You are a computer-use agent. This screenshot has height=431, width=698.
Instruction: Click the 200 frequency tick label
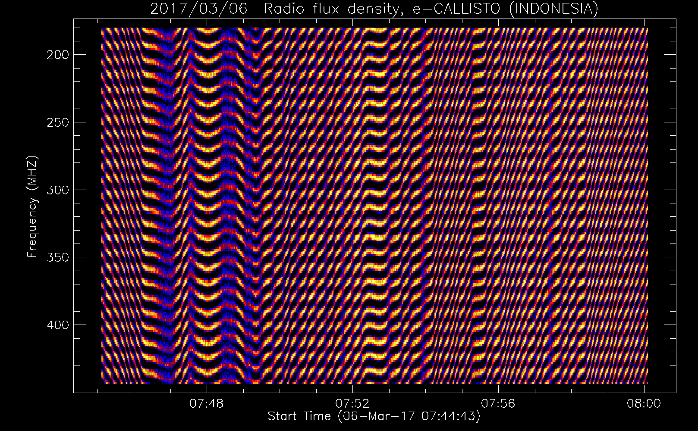tap(57, 55)
